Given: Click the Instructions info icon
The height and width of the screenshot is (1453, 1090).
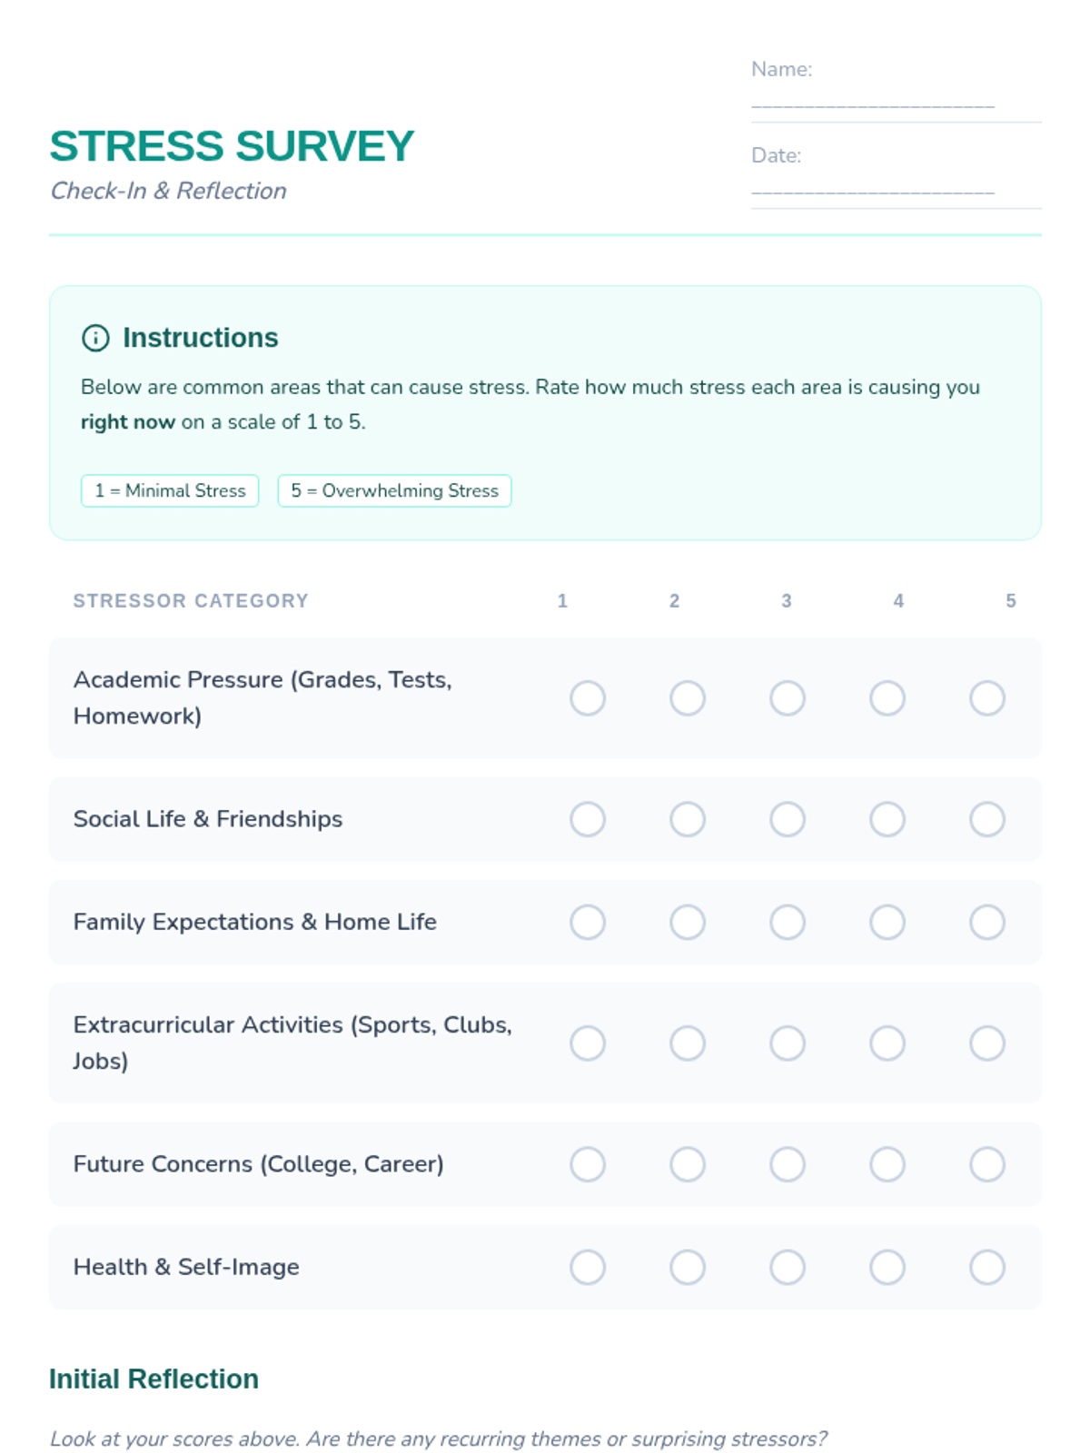Looking at the screenshot, I should click(95, 338).
